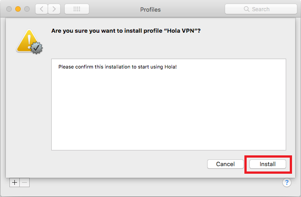Screen dimensions: 301x197
Task: Open help with the question mark button
Action: tap(287, 183)
